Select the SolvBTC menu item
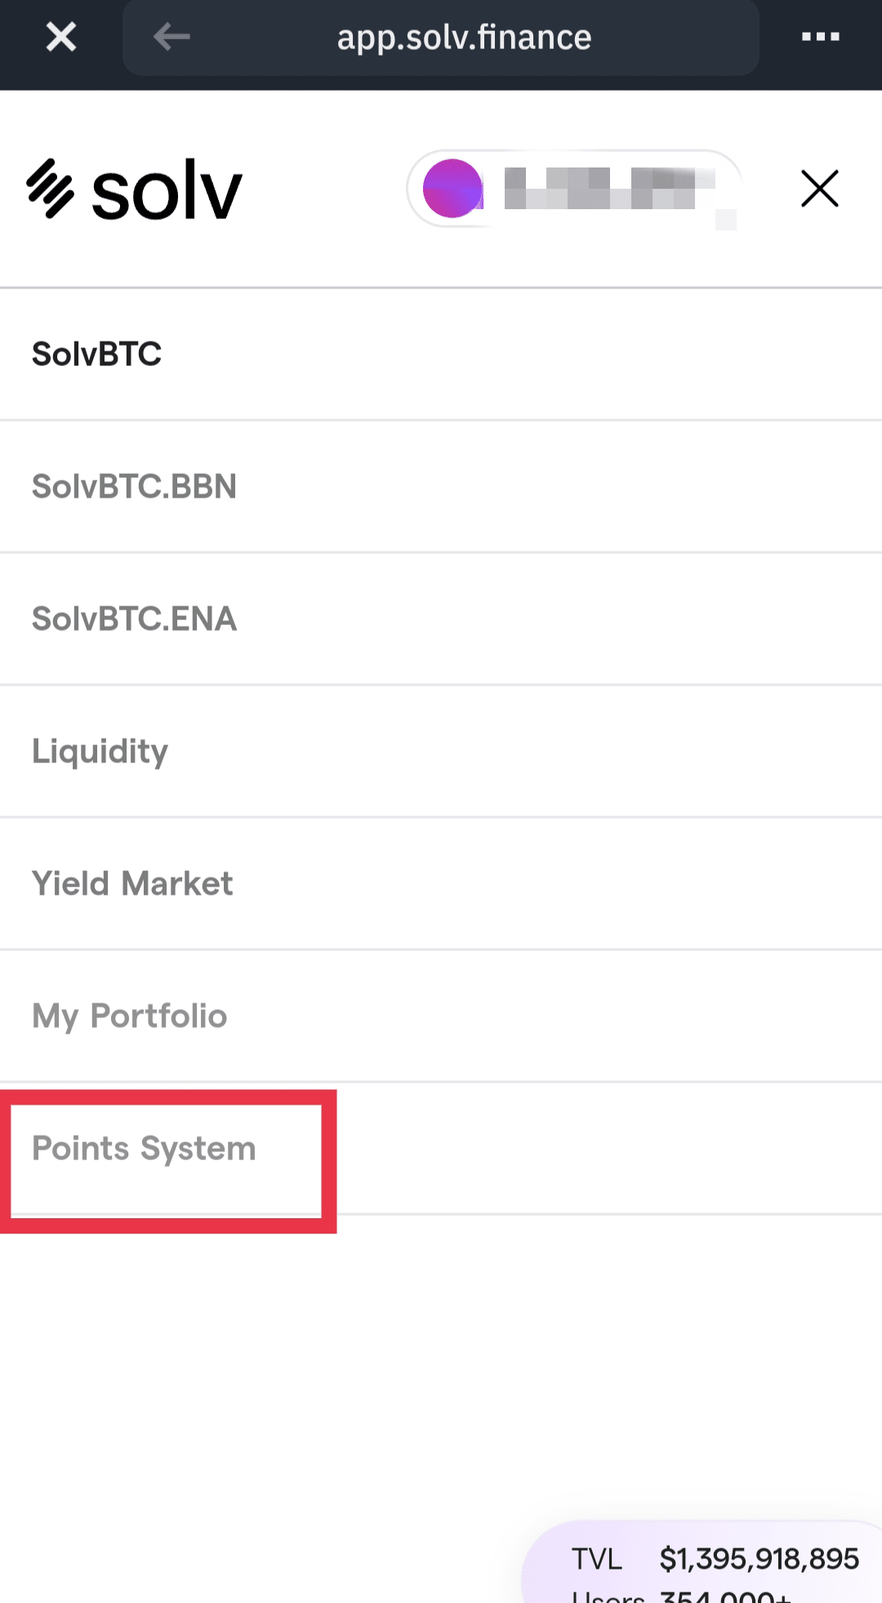Viewport: 882px width, 1603px height. 96,354
